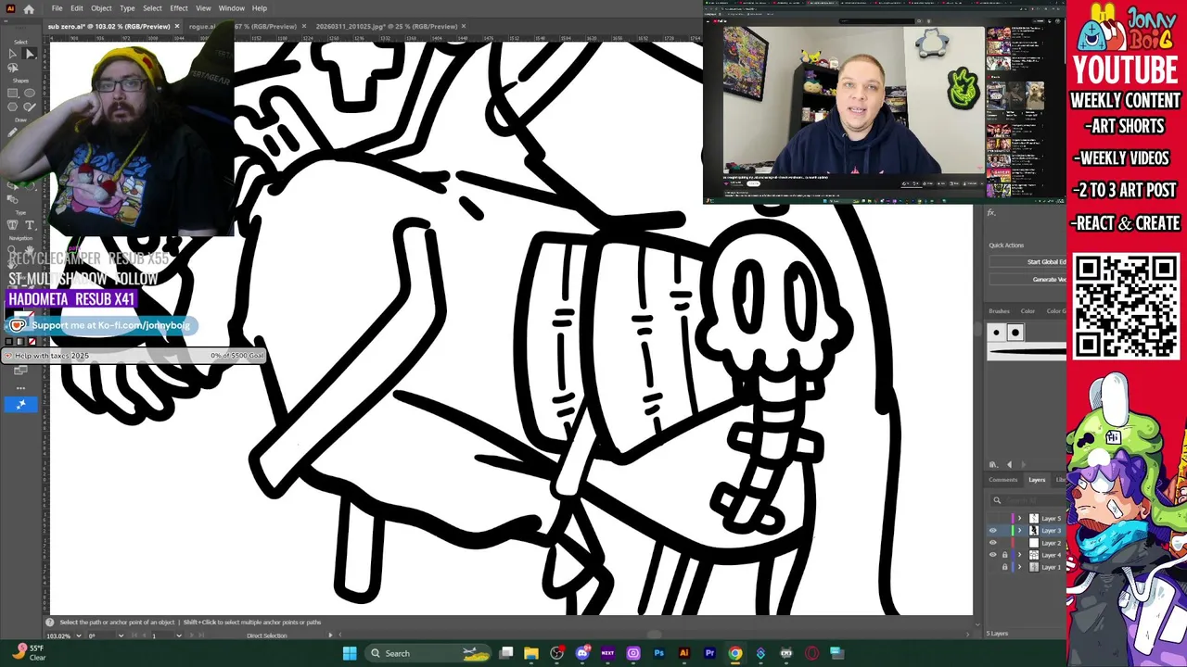Open the Help menu
This screenshot has height=667, width=1187.
coord(260,8)
